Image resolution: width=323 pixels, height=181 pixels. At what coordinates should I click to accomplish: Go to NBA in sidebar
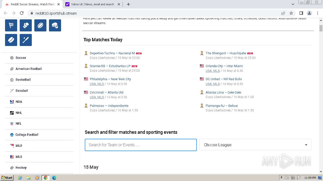[19, 102]
